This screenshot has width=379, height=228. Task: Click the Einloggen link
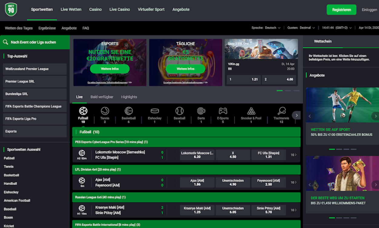(x=369, y=10)
